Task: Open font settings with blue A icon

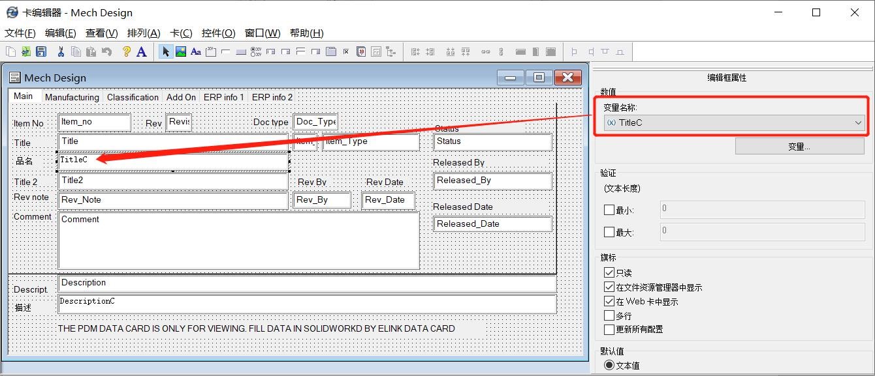Action: 141,51
